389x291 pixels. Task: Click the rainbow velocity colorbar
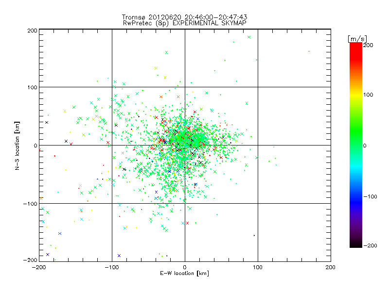tap(356, 145)
